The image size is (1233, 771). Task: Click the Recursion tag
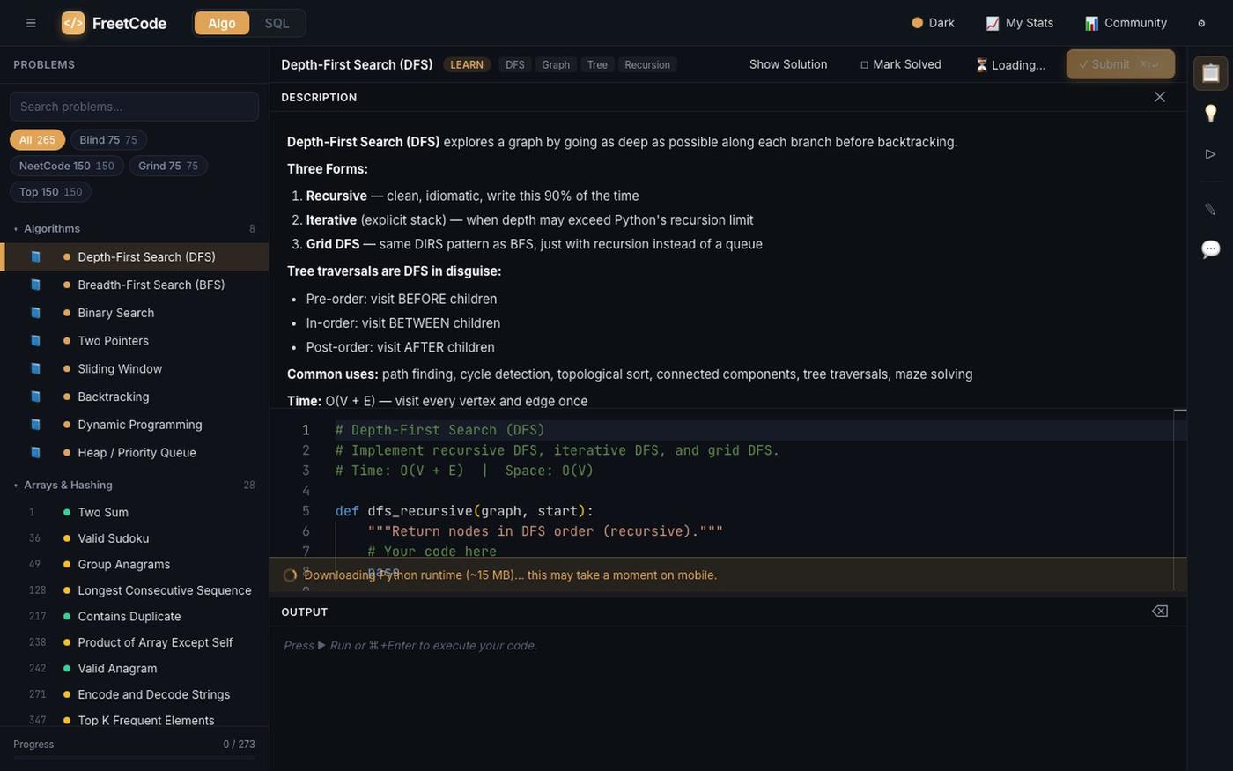[x=647, y=64]
